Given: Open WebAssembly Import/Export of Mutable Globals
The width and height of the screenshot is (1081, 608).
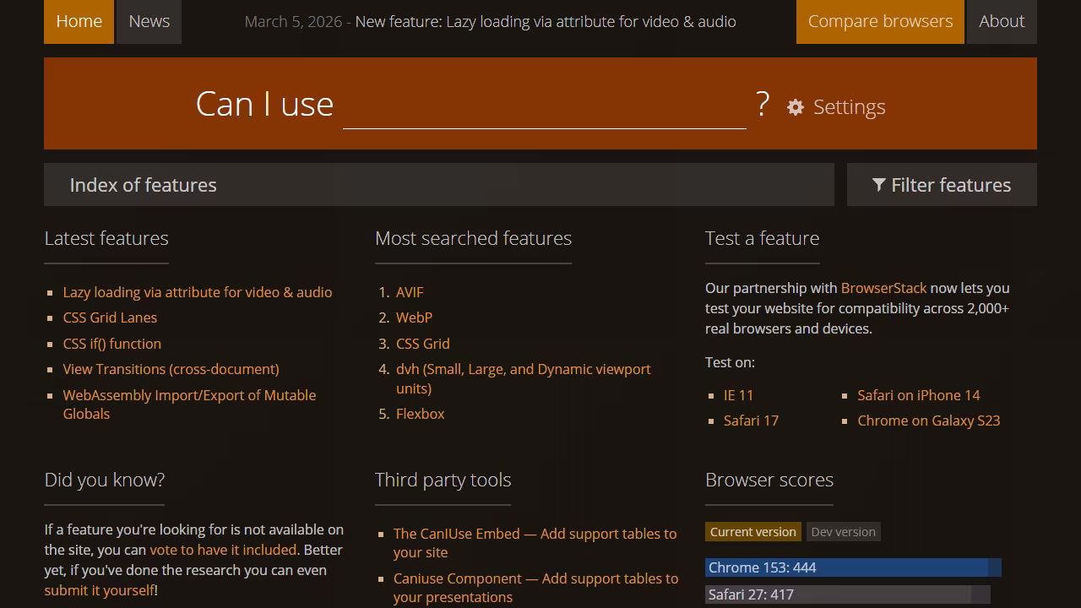Looking at the screenshot, I should click(190, 404).
